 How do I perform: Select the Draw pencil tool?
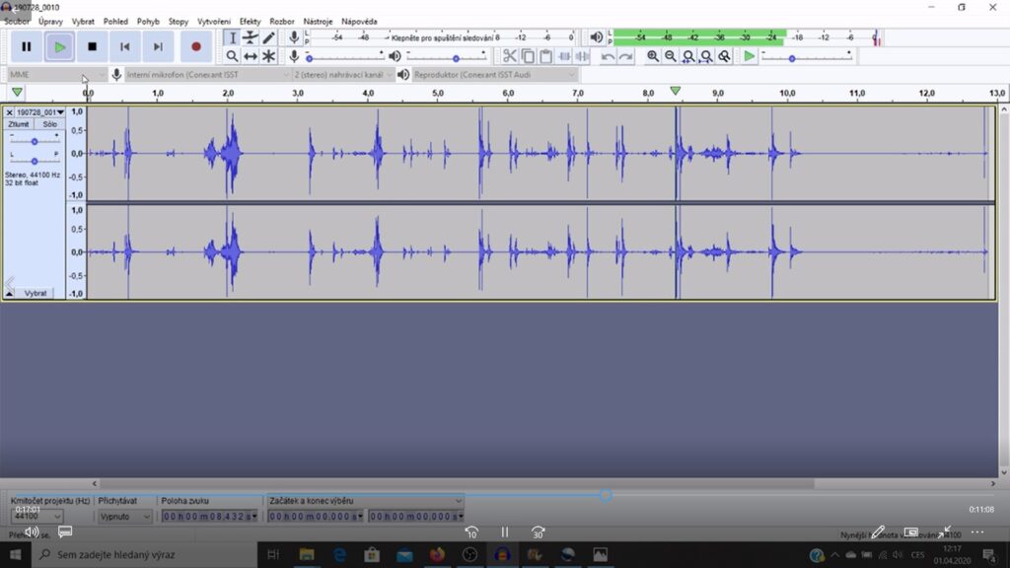pyautogui.click(x=268, y=37)
